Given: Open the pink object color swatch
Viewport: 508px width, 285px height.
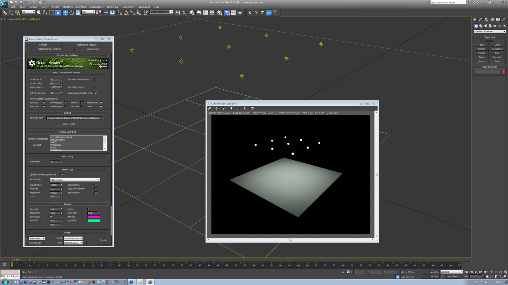Looking at the screenshot, I should point(503,72).
